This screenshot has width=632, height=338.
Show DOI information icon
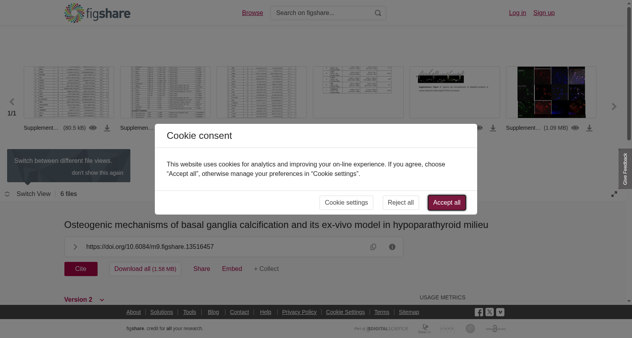click(392, 247)
